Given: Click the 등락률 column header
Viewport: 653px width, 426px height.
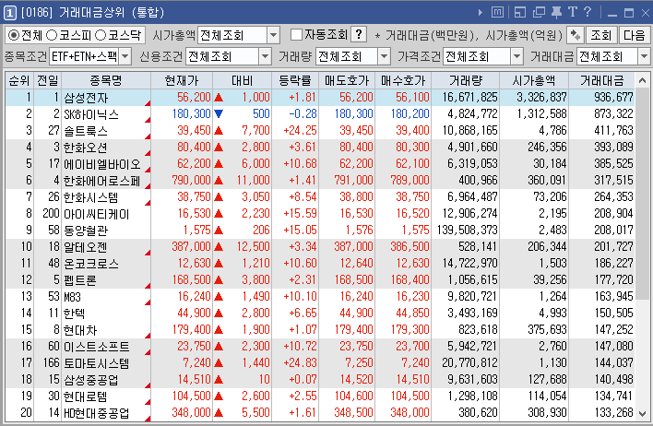Looking at the screenshot, I should (x=295, y=80).
